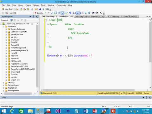The image size is (152, 114).
Task: Open an Analysis Services MDX Query
Action: click(21, 9)
